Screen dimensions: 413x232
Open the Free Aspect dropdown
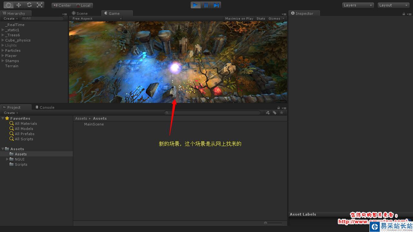pyautogui.click(x=96, y=19)
